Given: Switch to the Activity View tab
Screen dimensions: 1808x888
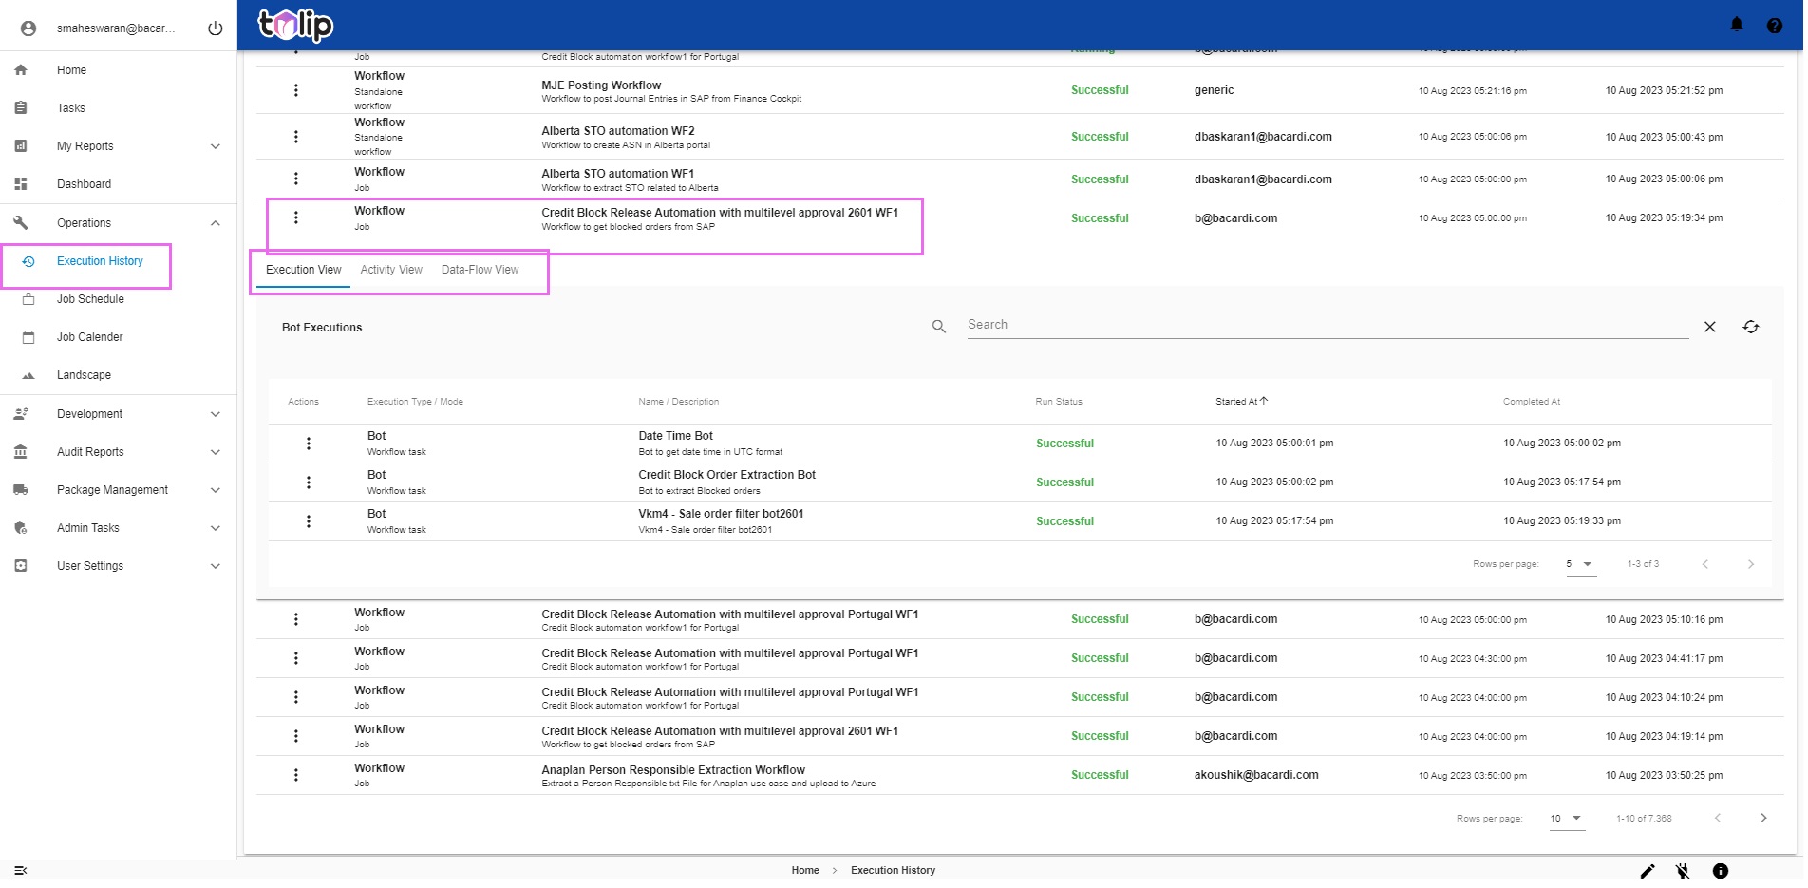Looking at the screenshot, I should [x=391, y=270].
